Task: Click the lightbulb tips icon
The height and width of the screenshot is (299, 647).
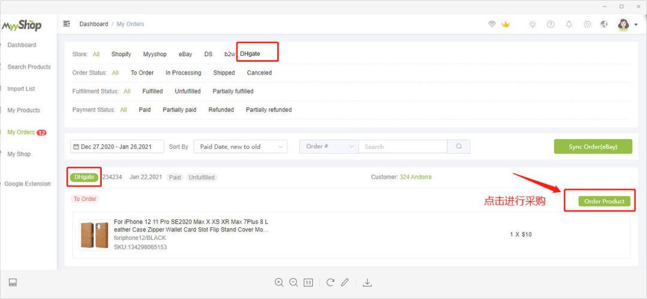Action: [533, 25]
